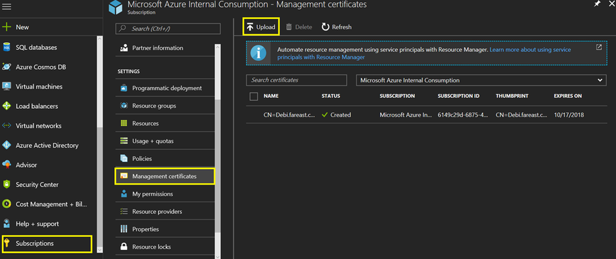Click the Resources grid icon
616x259 pixels.
pyautogui.click(x=124, y=123)
